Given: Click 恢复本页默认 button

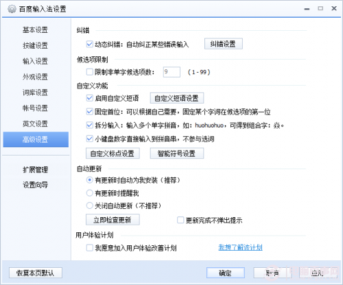Looking at the screenshot, I should point(36,273).
